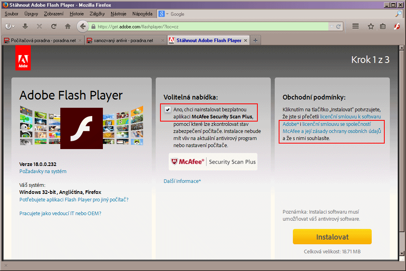Close the bottom add-on bar X

[x=6, y=265]
